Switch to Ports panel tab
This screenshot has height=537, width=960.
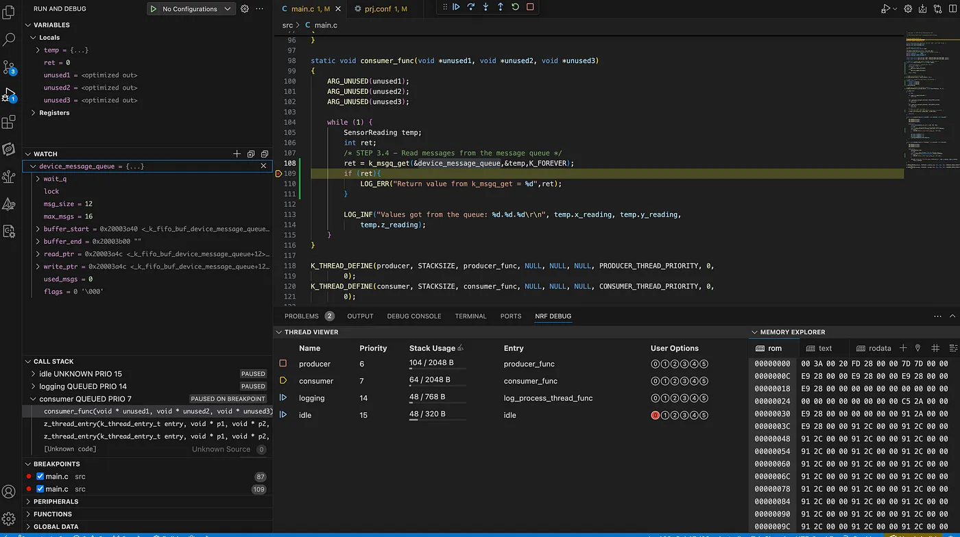tap(511, 316)
